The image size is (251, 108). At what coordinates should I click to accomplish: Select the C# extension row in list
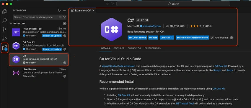pyautogui.click(x=39, y=60)
